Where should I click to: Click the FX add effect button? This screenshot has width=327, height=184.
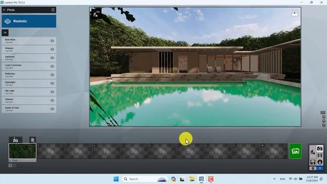tap(5, 33)
